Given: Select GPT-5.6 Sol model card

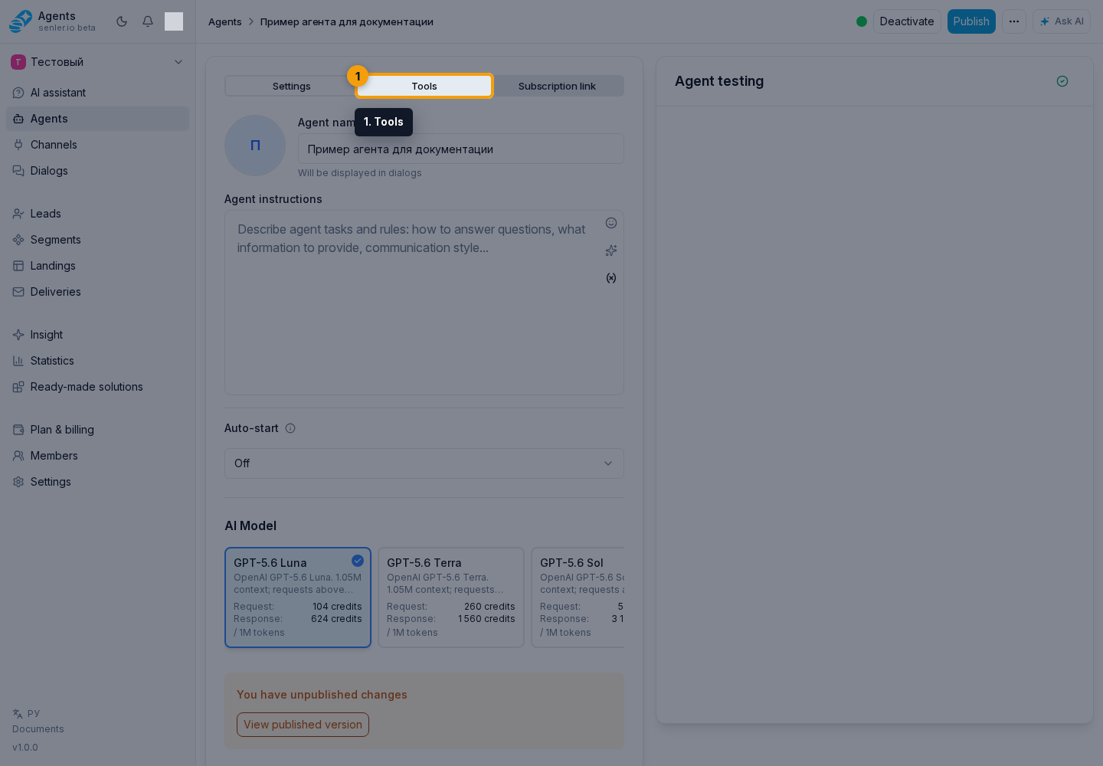Looking at the screenshot, I should point(578,597).
